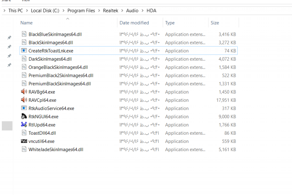Screen dimensions: 292x195
Task: Sort files by the Name column
Action: (26, 23)
